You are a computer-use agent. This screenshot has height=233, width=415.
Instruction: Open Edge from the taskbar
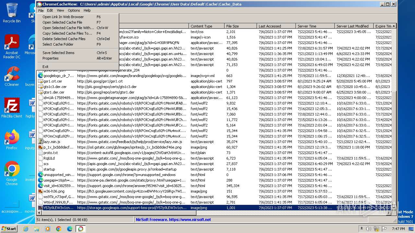pos(70,229)
